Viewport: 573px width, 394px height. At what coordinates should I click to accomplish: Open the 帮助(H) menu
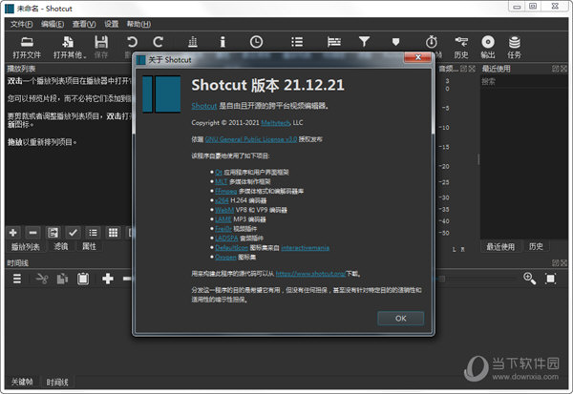point(138,24)
